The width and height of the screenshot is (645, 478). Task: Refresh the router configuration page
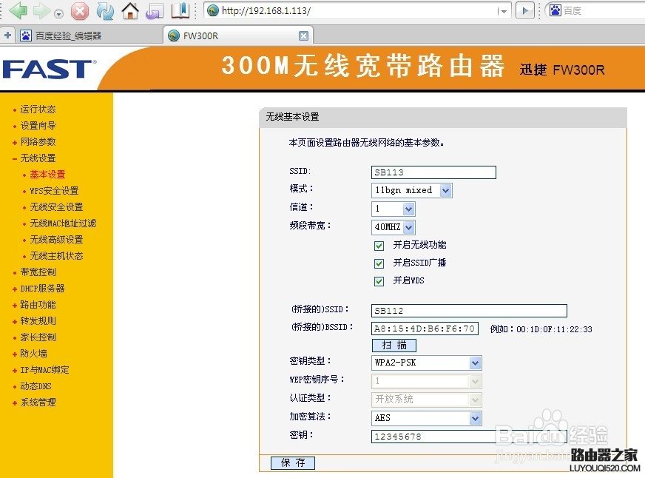(104, 10)
